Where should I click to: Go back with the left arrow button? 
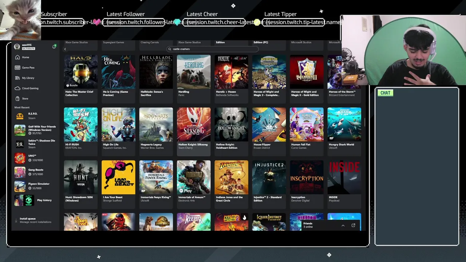65,49
